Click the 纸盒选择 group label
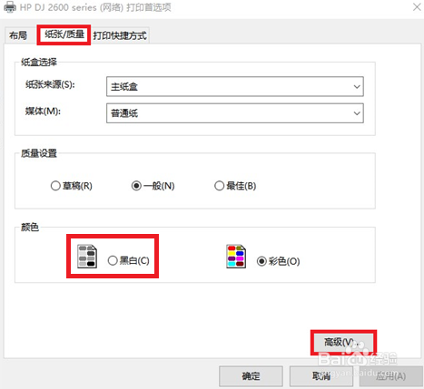The width and height of the screenshot is (424, 389). 39,62
